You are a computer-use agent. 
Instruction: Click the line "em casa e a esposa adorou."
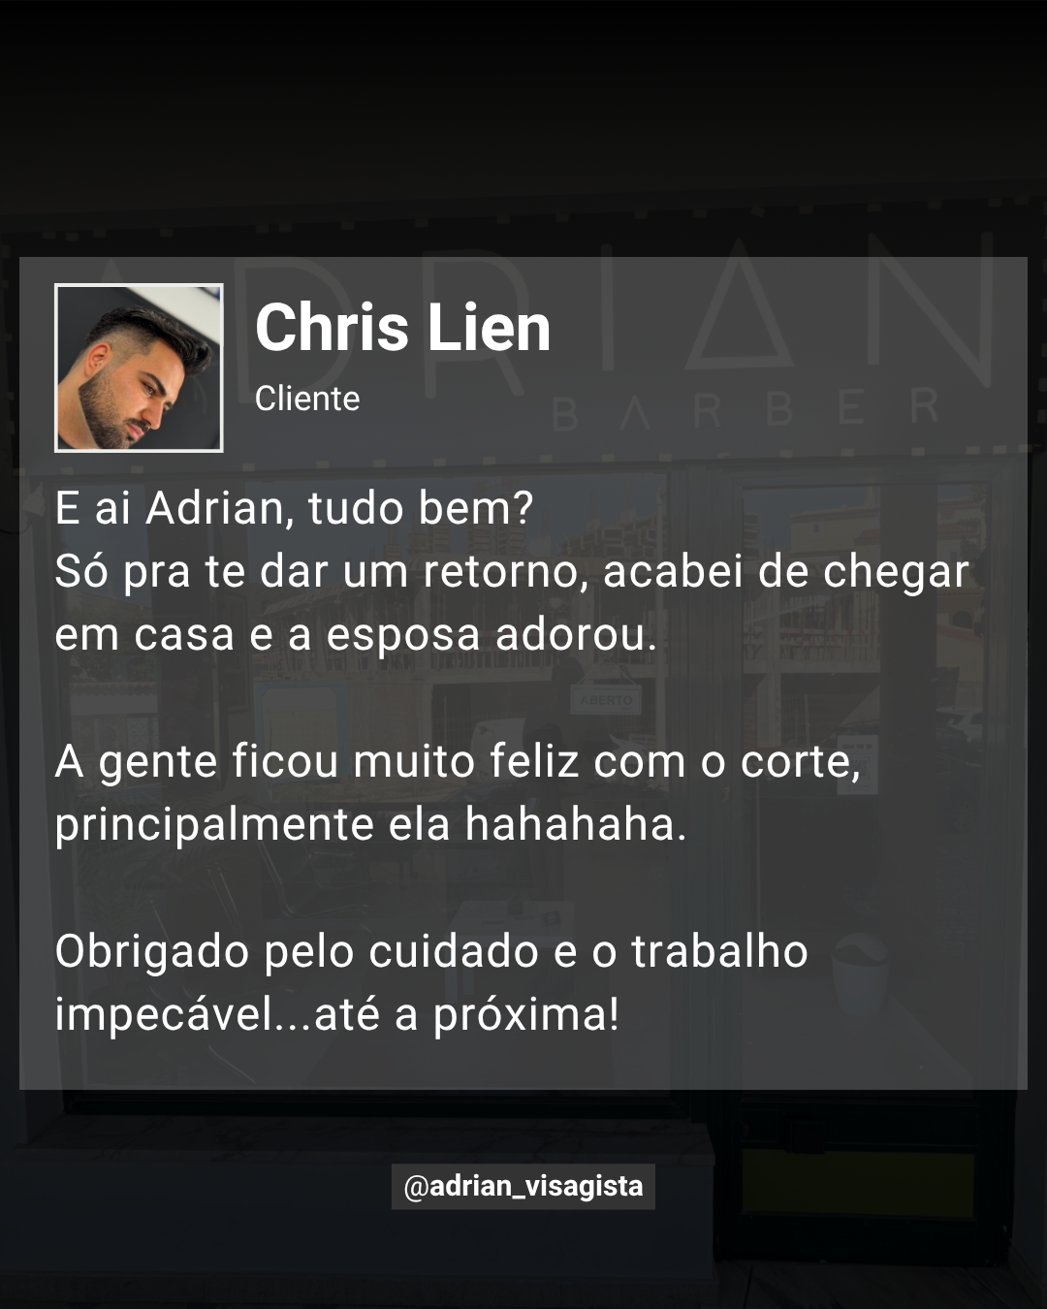[x=356, y=635]
